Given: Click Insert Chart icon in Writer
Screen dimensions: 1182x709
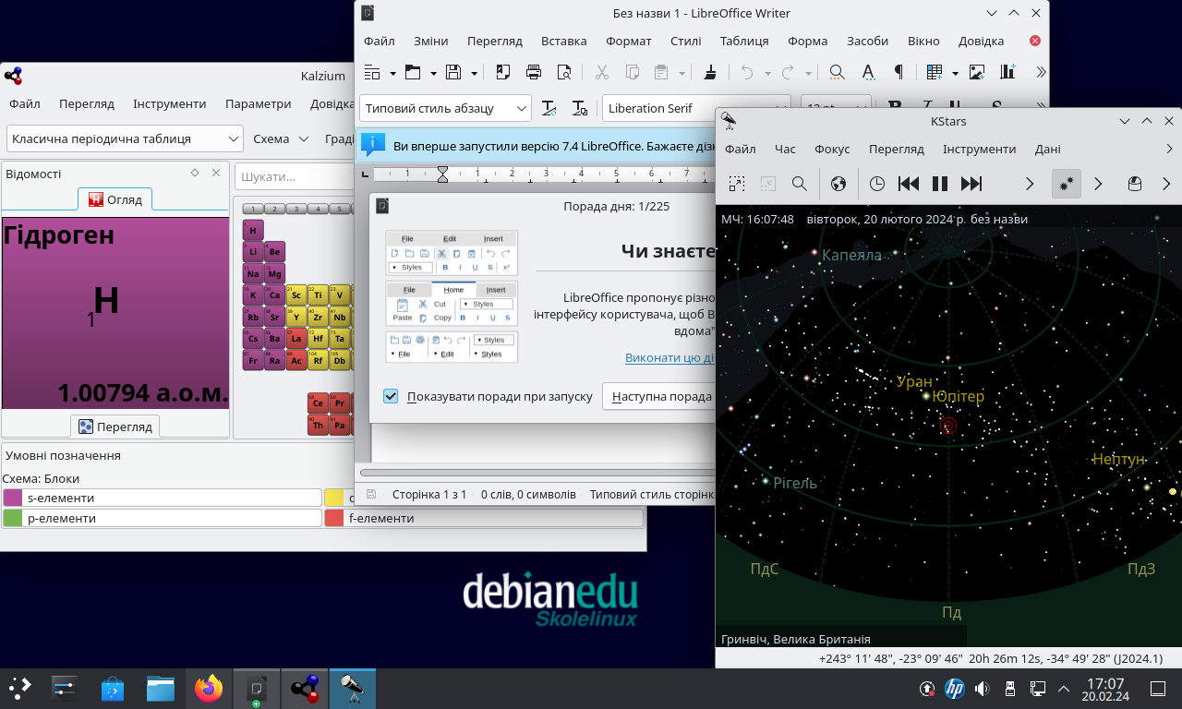Looking at the screenshot, I should click(1007, 72).
